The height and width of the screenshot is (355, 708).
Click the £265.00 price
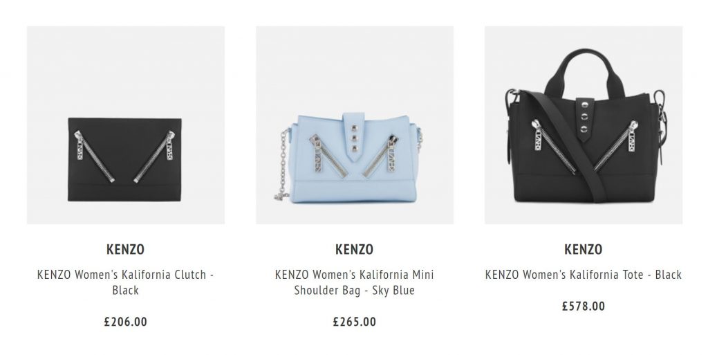355,322
